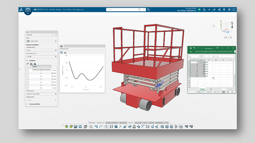Image resolution: width=255 pixels, height=143 pixels.
Task: Click the share icon in top bar
Action: point(219,10)
